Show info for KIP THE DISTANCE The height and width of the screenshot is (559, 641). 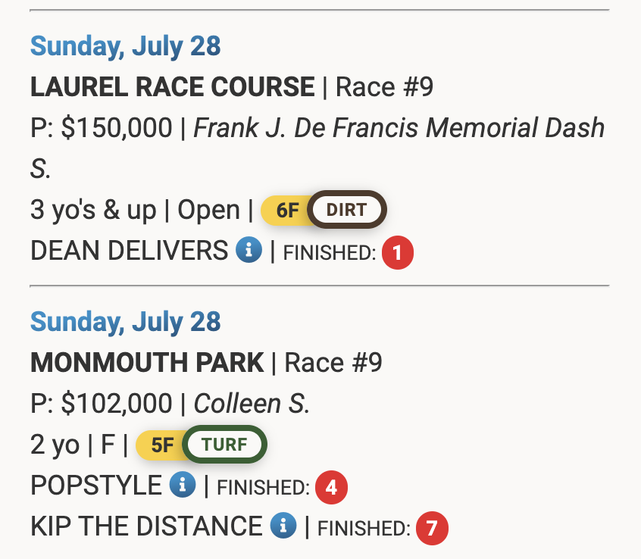click(x=283, y=525)
